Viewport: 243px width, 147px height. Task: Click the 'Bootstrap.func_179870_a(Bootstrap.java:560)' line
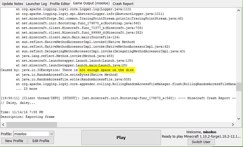(x=79, y=23)
